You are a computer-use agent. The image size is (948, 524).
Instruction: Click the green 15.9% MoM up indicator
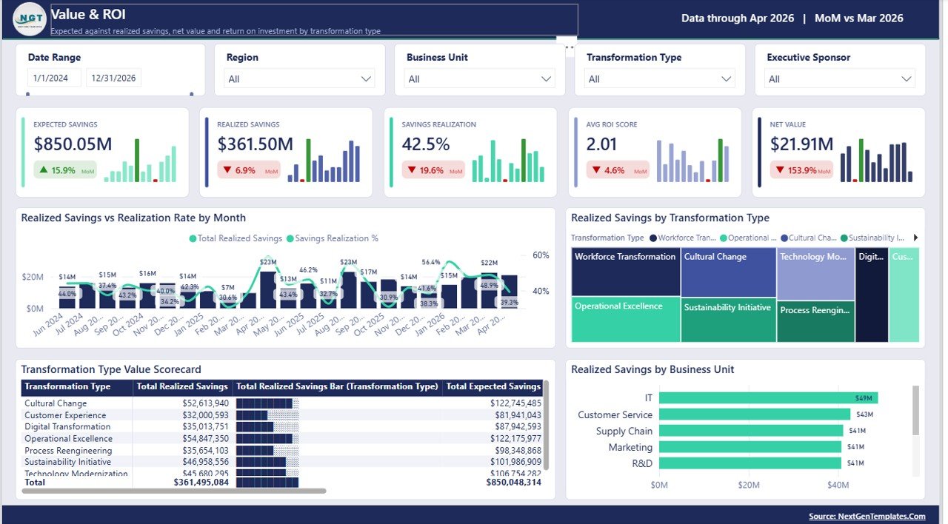pos(66,171)
